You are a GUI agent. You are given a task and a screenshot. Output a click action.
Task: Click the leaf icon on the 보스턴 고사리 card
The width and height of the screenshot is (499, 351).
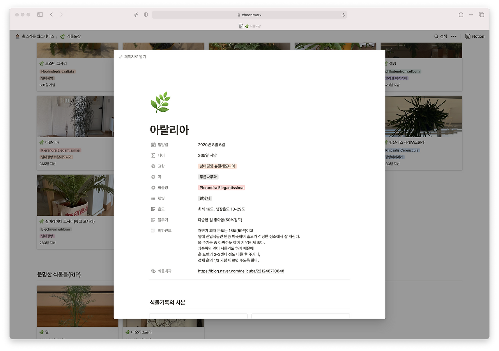(42, 63)
